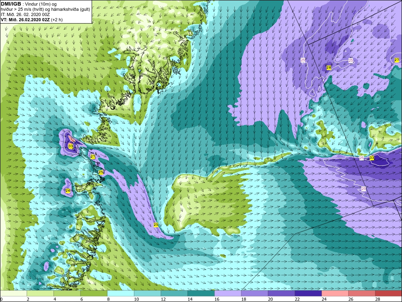Pick the 0–2 m/s palest swatch on scale
The image size is (402, 302).
tap(13, 293)
